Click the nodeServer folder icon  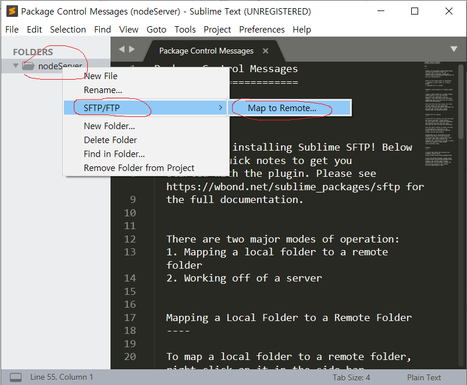click(28, 66)
